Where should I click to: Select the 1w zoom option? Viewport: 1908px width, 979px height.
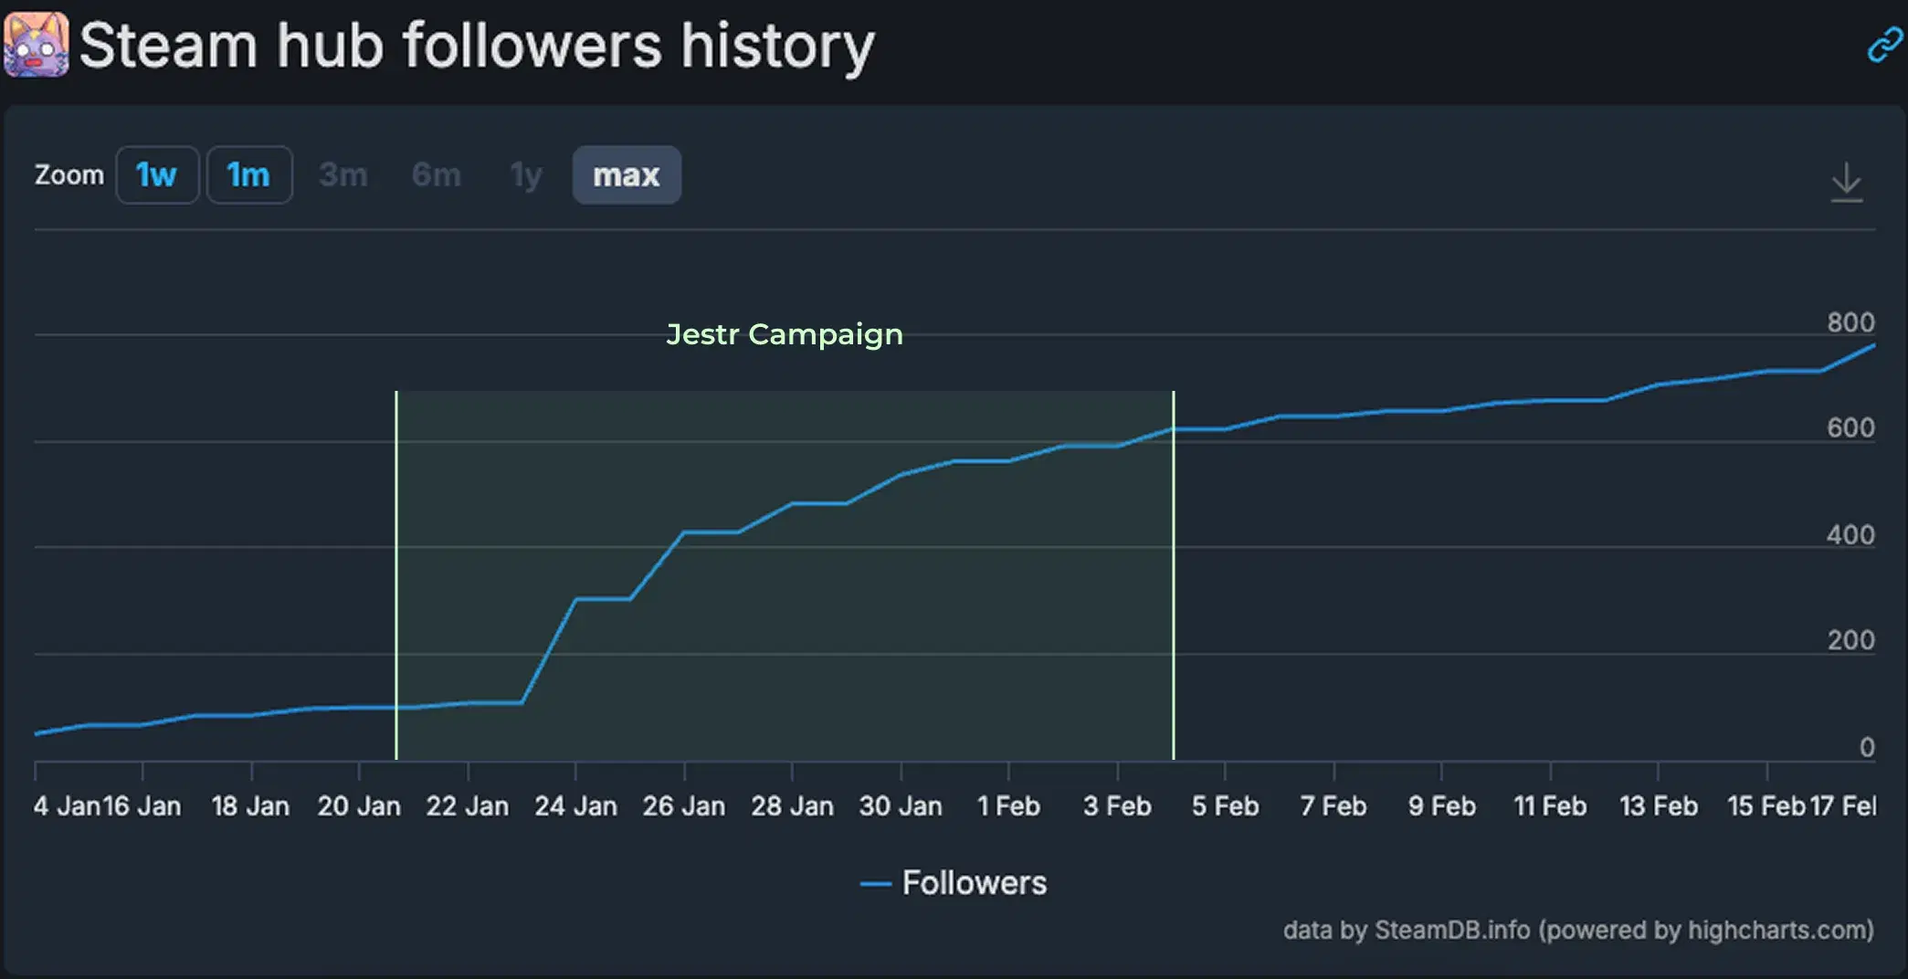pyautogui.click(x=157, y=174)
